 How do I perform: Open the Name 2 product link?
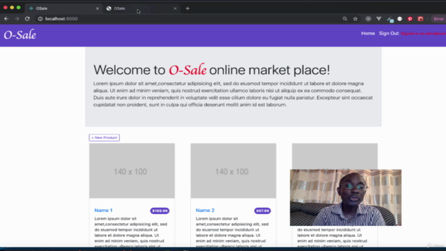[205, 211]
